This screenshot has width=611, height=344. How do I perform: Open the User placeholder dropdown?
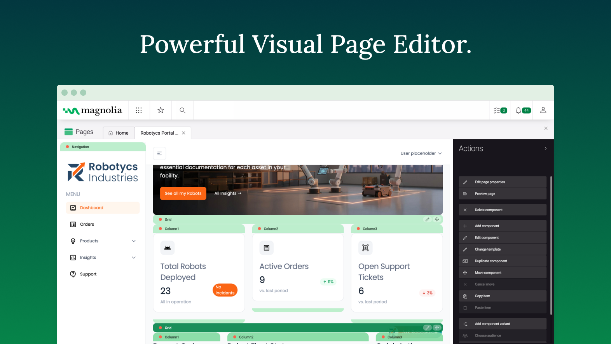click(x=421, y=153)
